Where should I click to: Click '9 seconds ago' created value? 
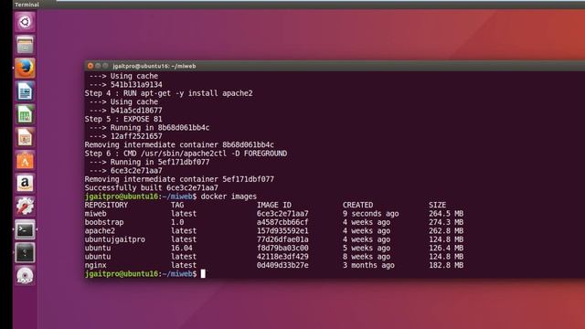[370, 214]
